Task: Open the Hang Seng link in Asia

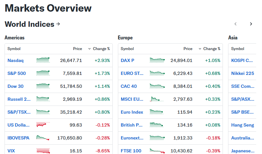Action: [x=242, y=125]
